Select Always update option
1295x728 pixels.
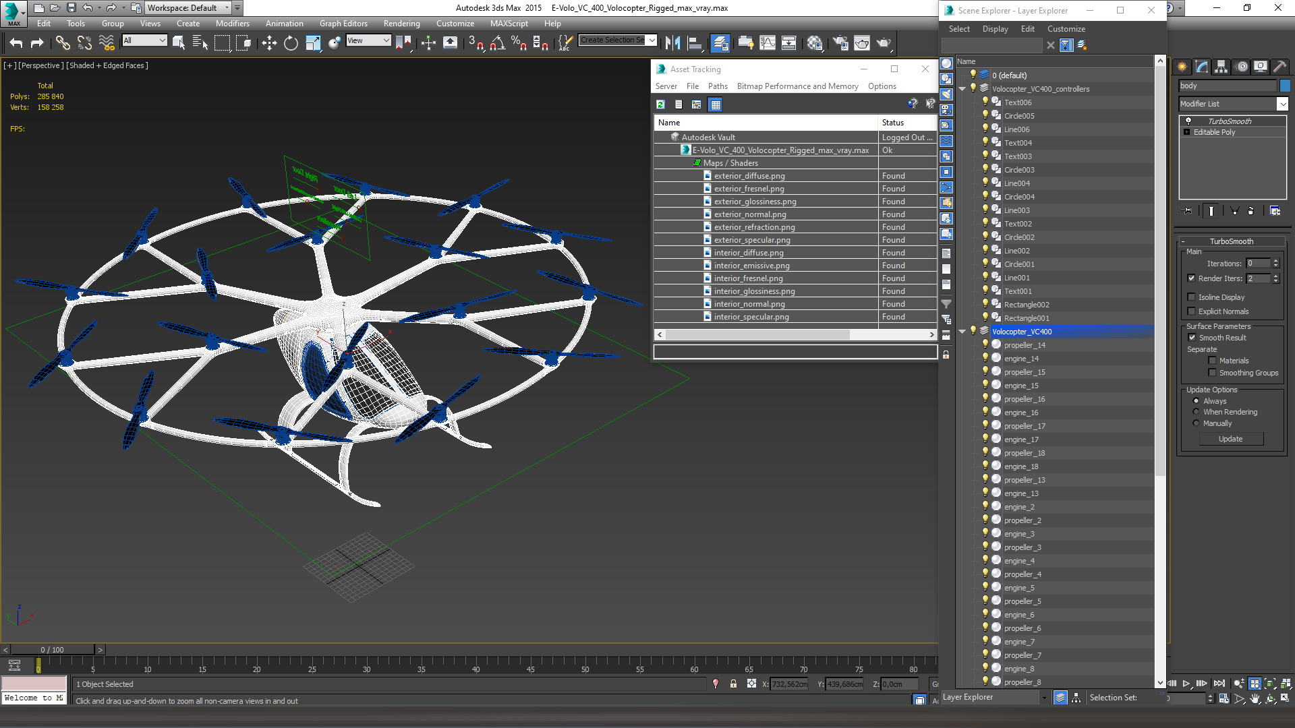1197,401
